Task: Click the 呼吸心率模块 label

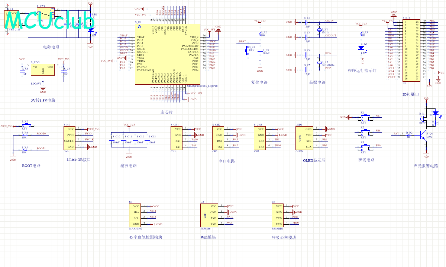Action: click(284, 237)
